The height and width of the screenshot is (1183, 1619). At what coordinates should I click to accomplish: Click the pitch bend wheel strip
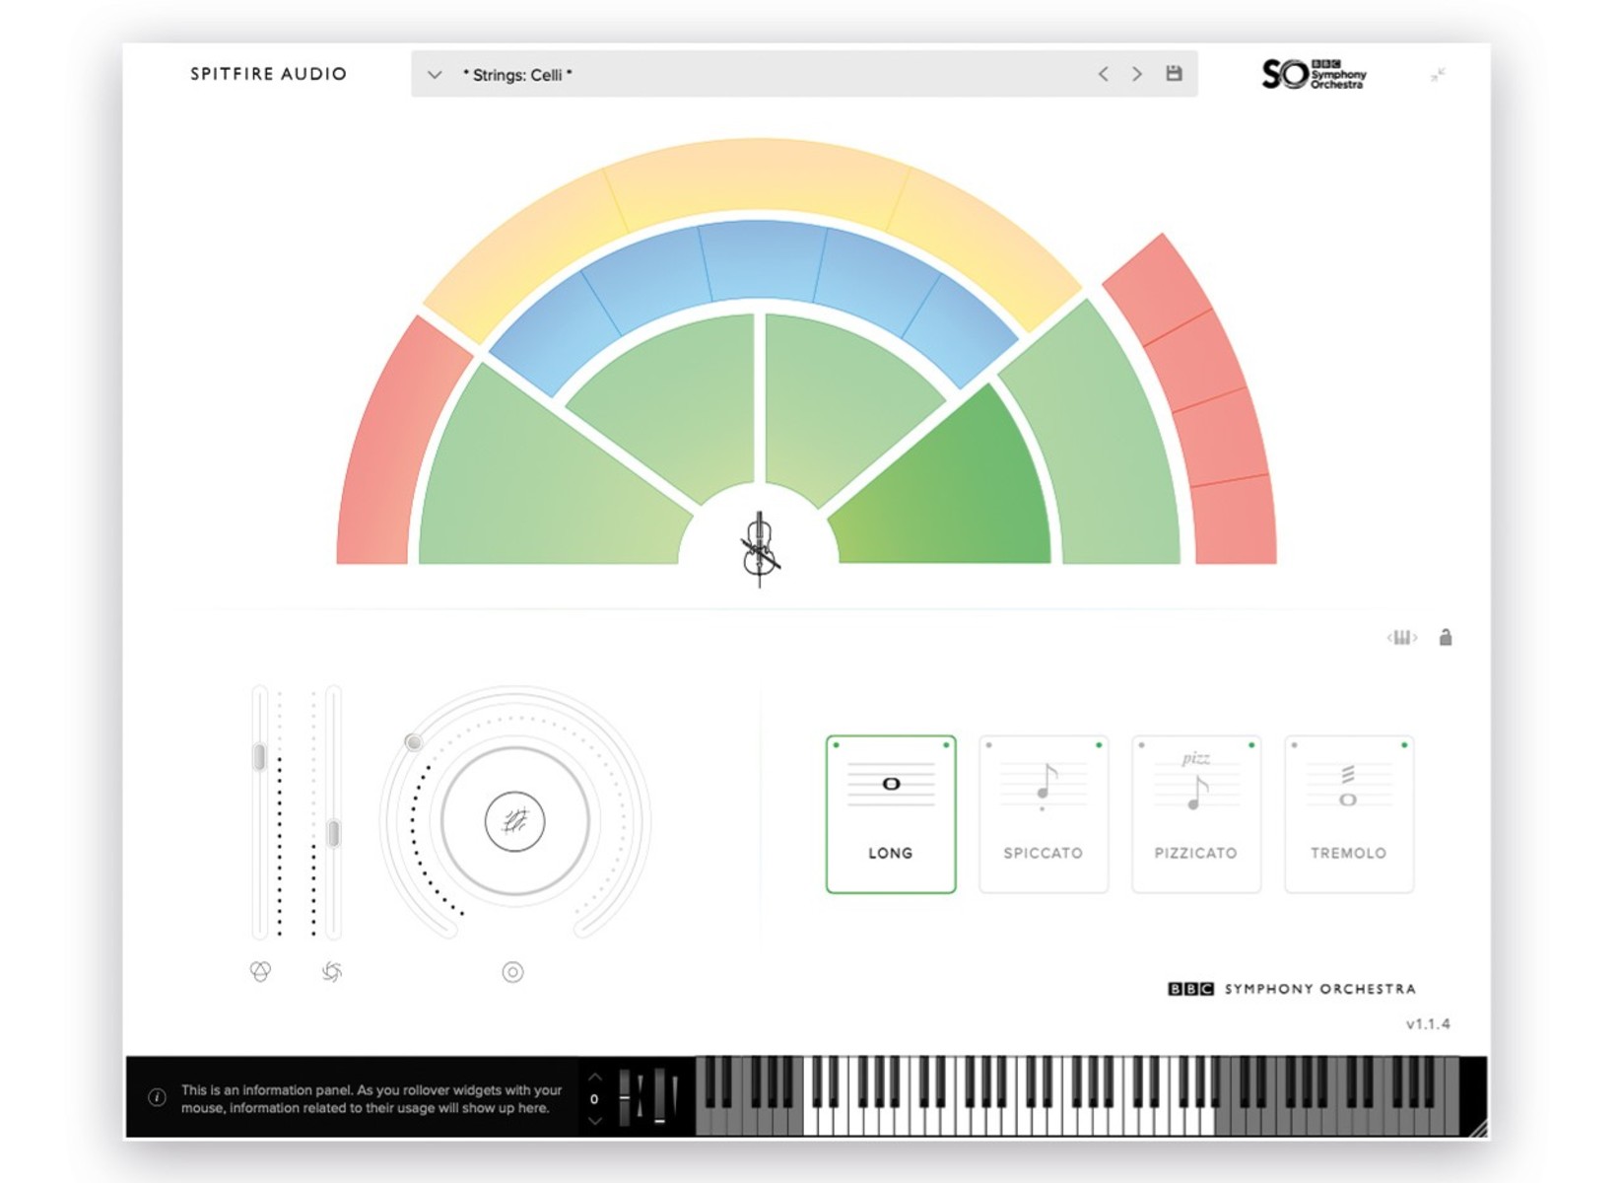coord(625,1097)
